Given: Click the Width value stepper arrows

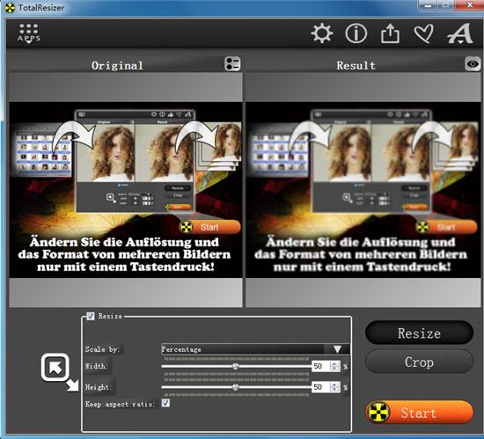Looking at the screenshot, I should coord(334,366).
